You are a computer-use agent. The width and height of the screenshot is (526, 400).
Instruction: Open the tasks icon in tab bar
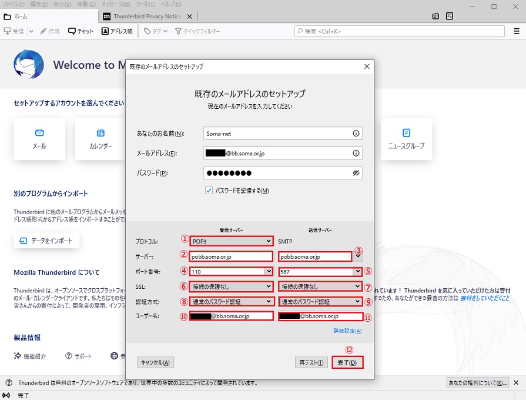(x=450, y=16)
